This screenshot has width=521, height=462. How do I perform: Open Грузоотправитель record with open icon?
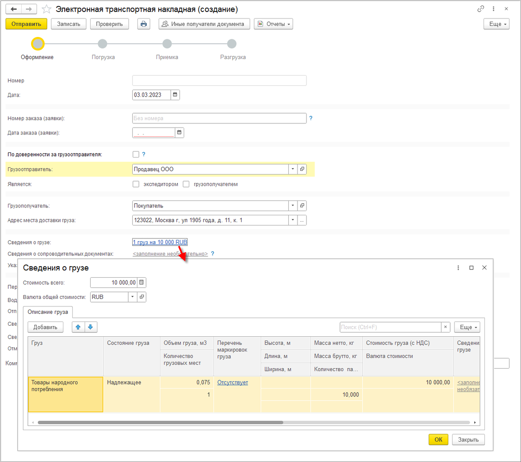tap(302, 169)
